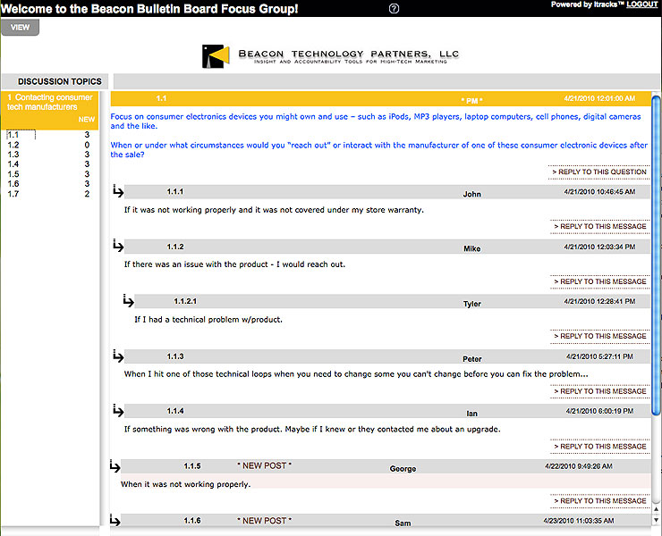Click timestamp 4/22/2010 9:49:26 AM

point(579,466)
